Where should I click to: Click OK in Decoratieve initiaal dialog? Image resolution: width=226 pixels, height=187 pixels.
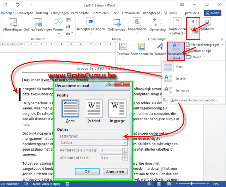point(87,172)
